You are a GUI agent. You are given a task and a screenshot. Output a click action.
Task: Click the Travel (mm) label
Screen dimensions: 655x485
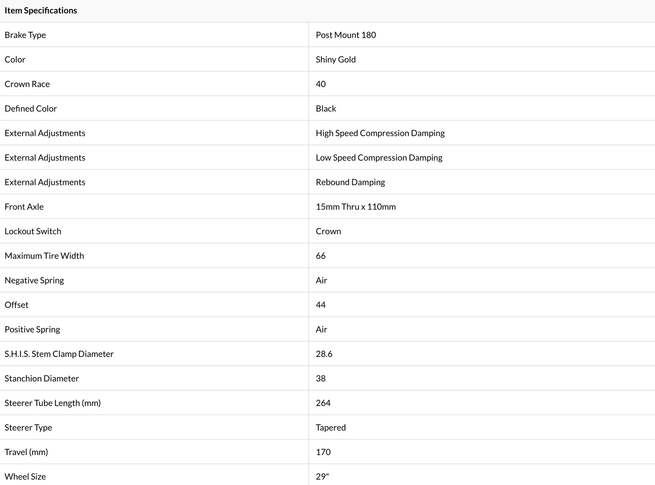(x=26, y=451)
